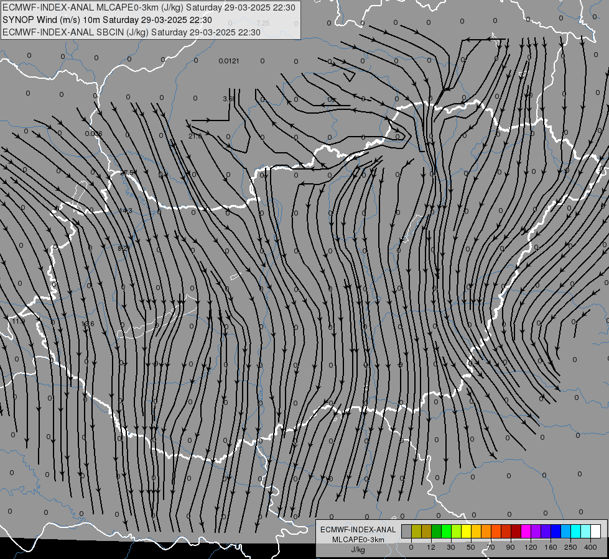This screenshot has height=559, width=609.
Task: Click the SBCIN title line in header
Action: coord(131,32)
